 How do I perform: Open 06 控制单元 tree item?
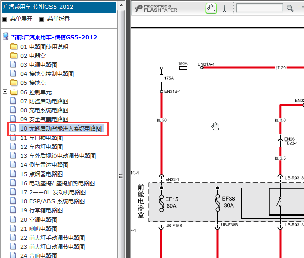click(x=36, y=92)
